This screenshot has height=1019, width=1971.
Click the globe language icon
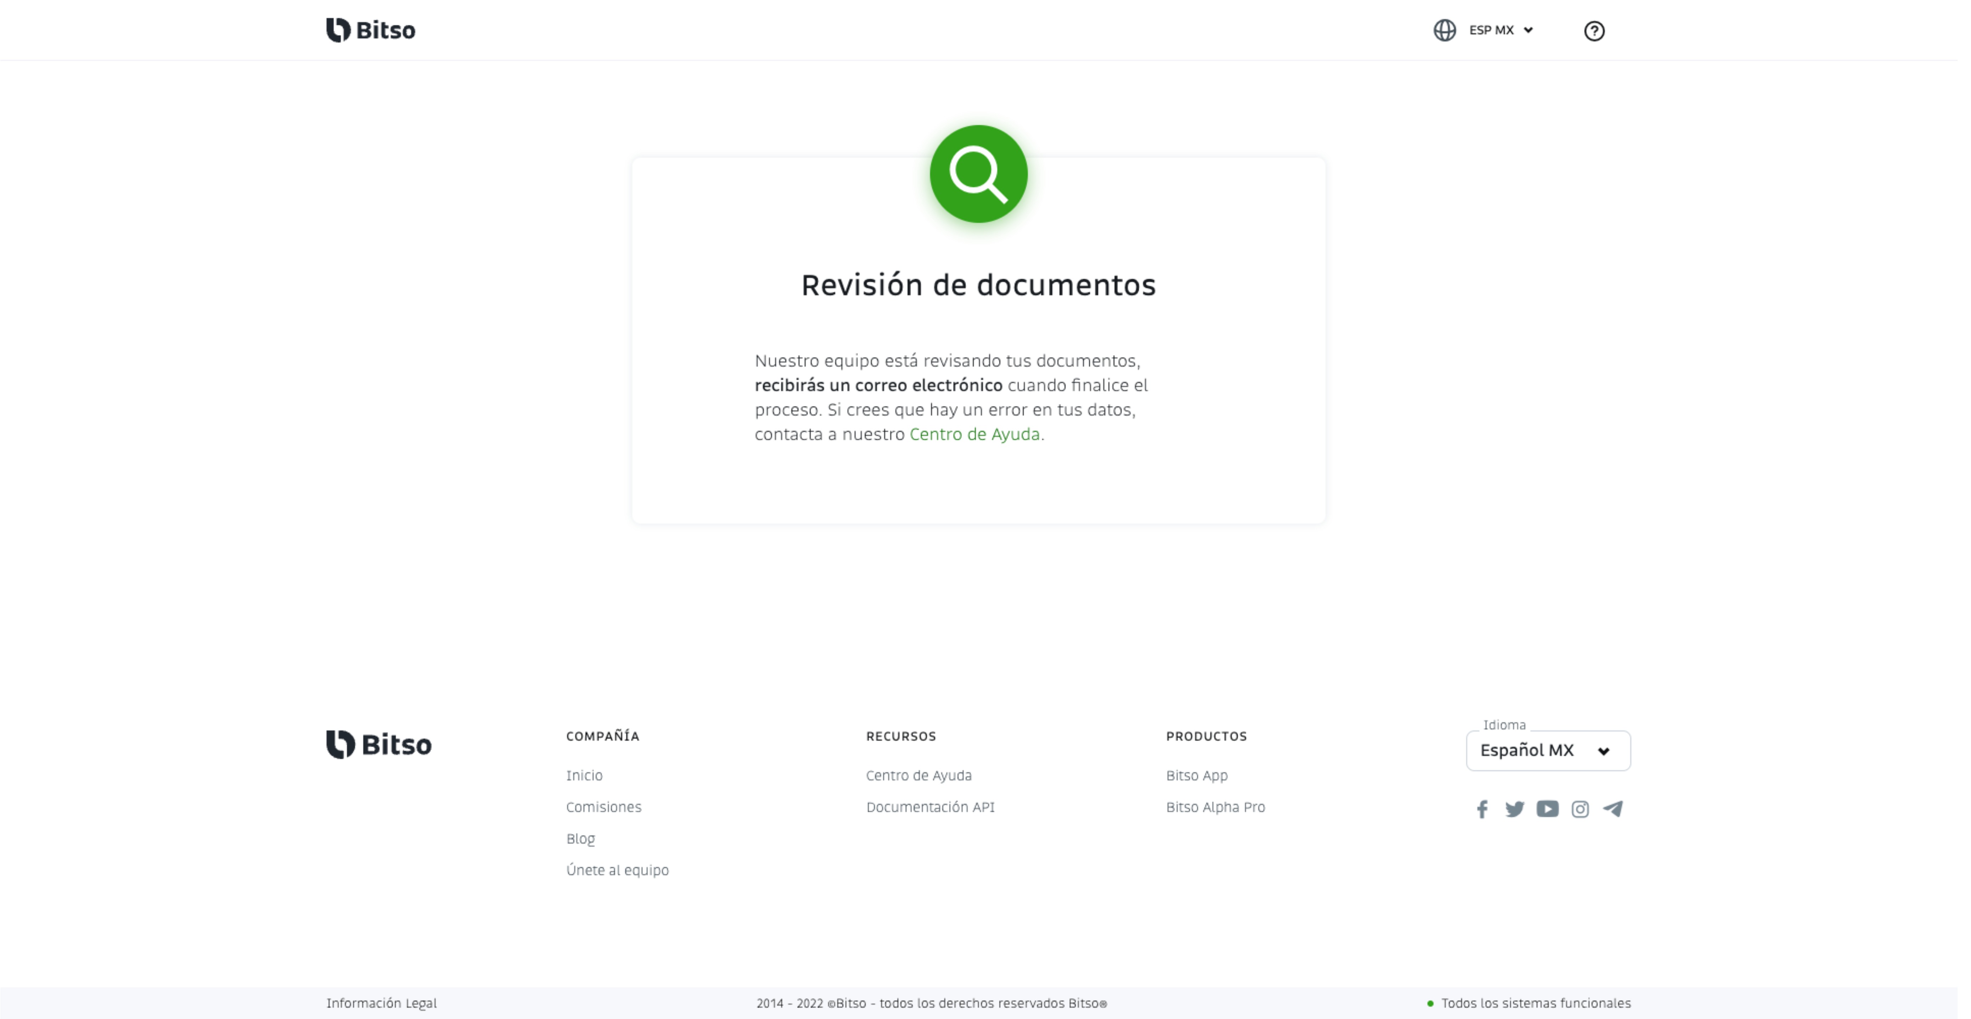pyautogui.click(x=1444, y=30)
